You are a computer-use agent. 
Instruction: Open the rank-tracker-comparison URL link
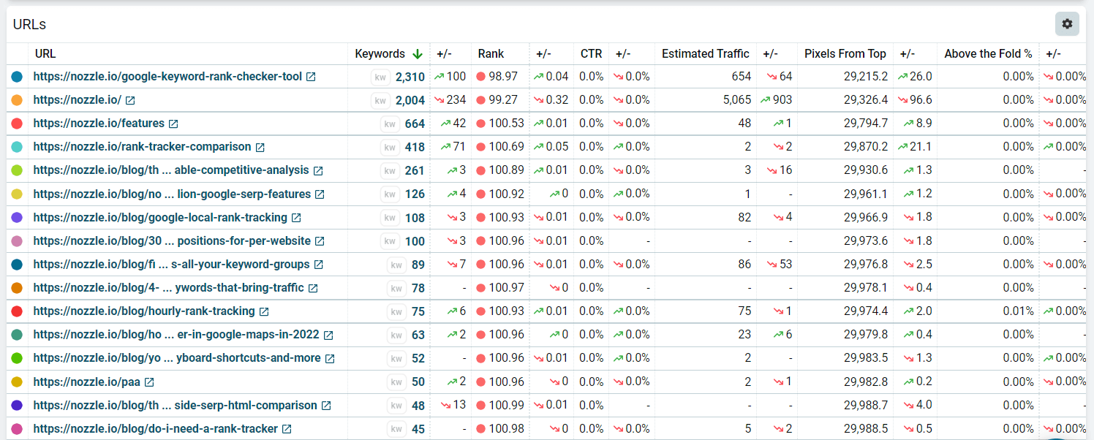[x=142, y=147]
